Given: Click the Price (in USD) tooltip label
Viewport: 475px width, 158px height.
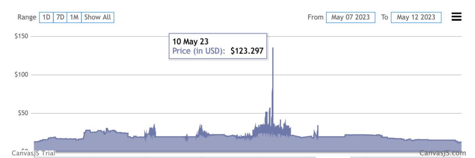Looking at the screenshot, I should pos(199,51).
